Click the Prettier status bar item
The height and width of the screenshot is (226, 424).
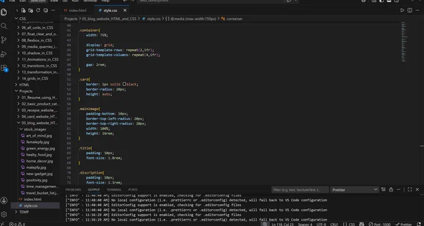tap(404, 224)
